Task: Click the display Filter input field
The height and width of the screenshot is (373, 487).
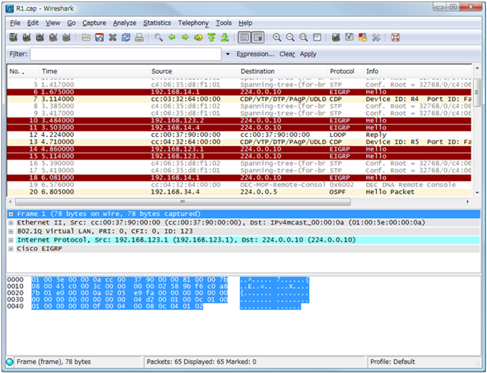Action: [x=126, y=54]
